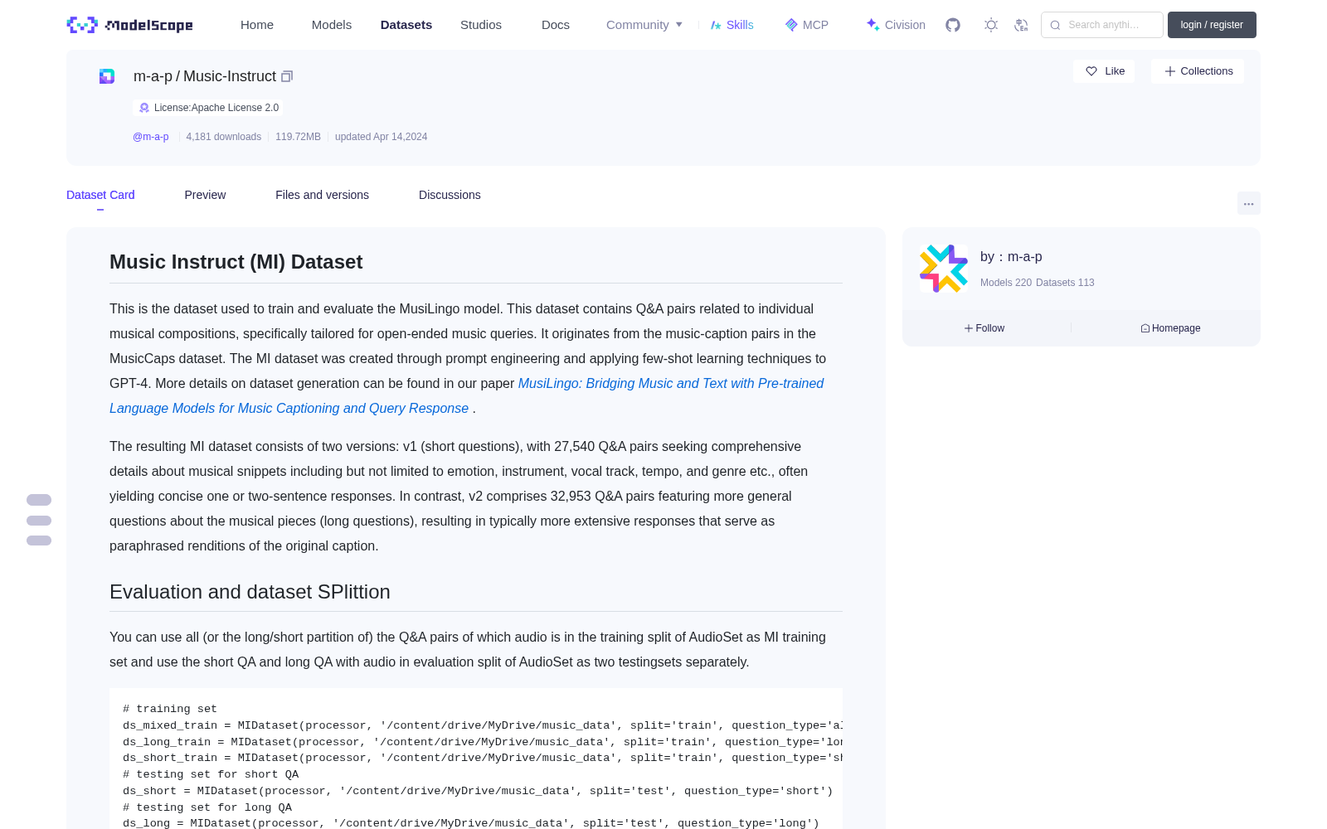Screen dimensions: 1327x829
Task: Click the Datasets 113 count
Action: [x=1065, y=283]
